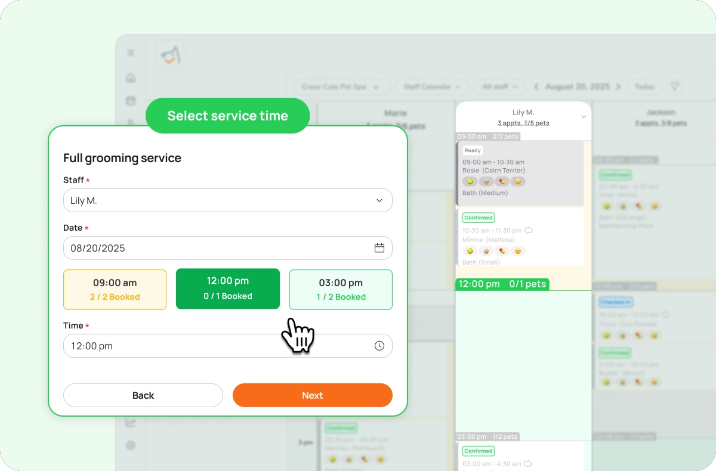The width and height of the screenshot is (716, 471).
Task: Click the home icon in the left sidebar
Action: 131,78
